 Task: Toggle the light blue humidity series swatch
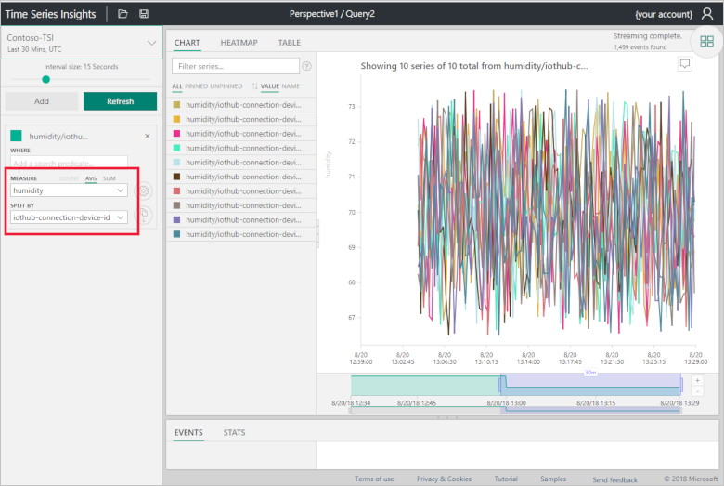(176, 162)
